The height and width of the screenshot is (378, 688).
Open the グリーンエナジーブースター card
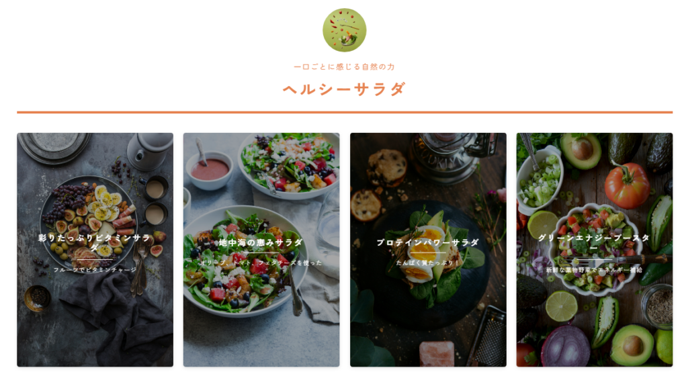coord(595,250)
